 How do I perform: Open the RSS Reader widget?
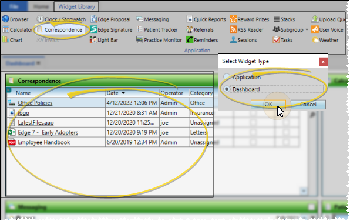tap(247, 30)
